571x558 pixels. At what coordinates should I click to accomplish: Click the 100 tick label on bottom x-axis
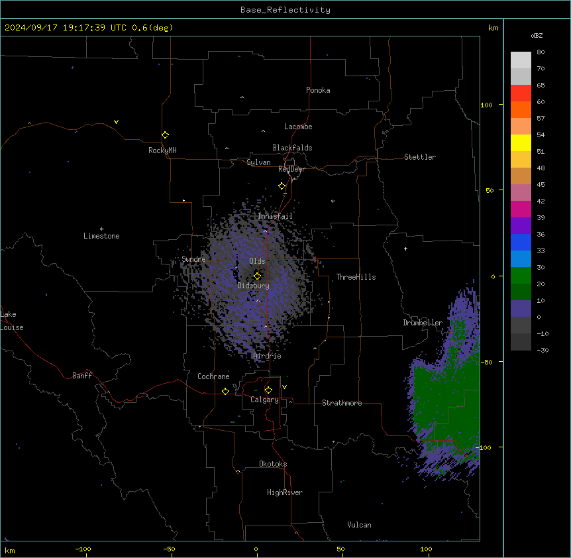426,549
